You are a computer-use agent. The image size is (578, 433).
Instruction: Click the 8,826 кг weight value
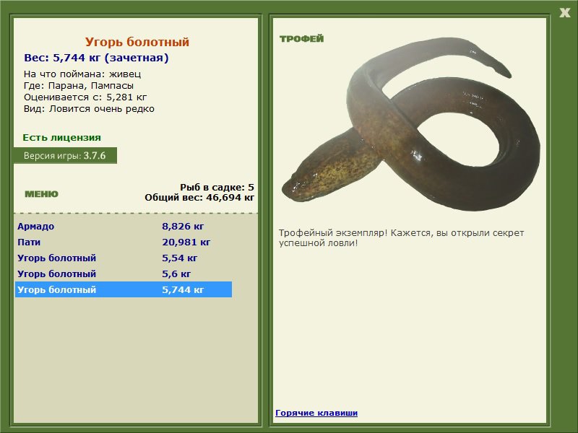coord(183,226)
